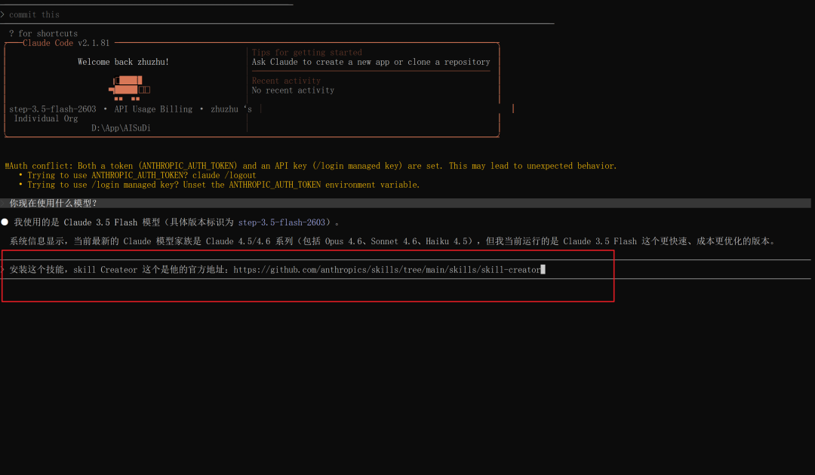Image resolution: width=815 pixels, height=475 pixels.
Task: Click 'Individual Org' text
Action: tap(46, 118)
